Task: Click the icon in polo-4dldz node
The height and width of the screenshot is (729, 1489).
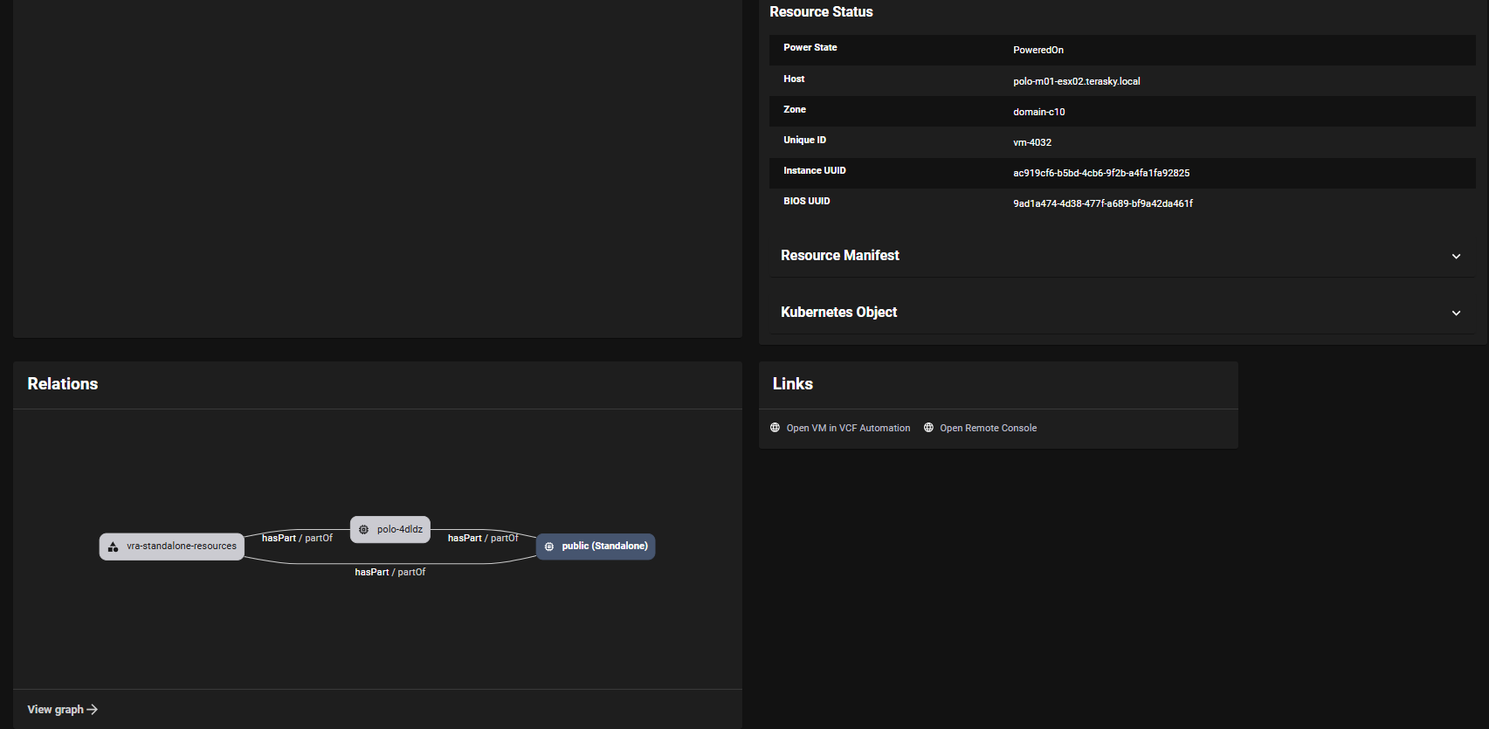Action: (x=364, y=529)
